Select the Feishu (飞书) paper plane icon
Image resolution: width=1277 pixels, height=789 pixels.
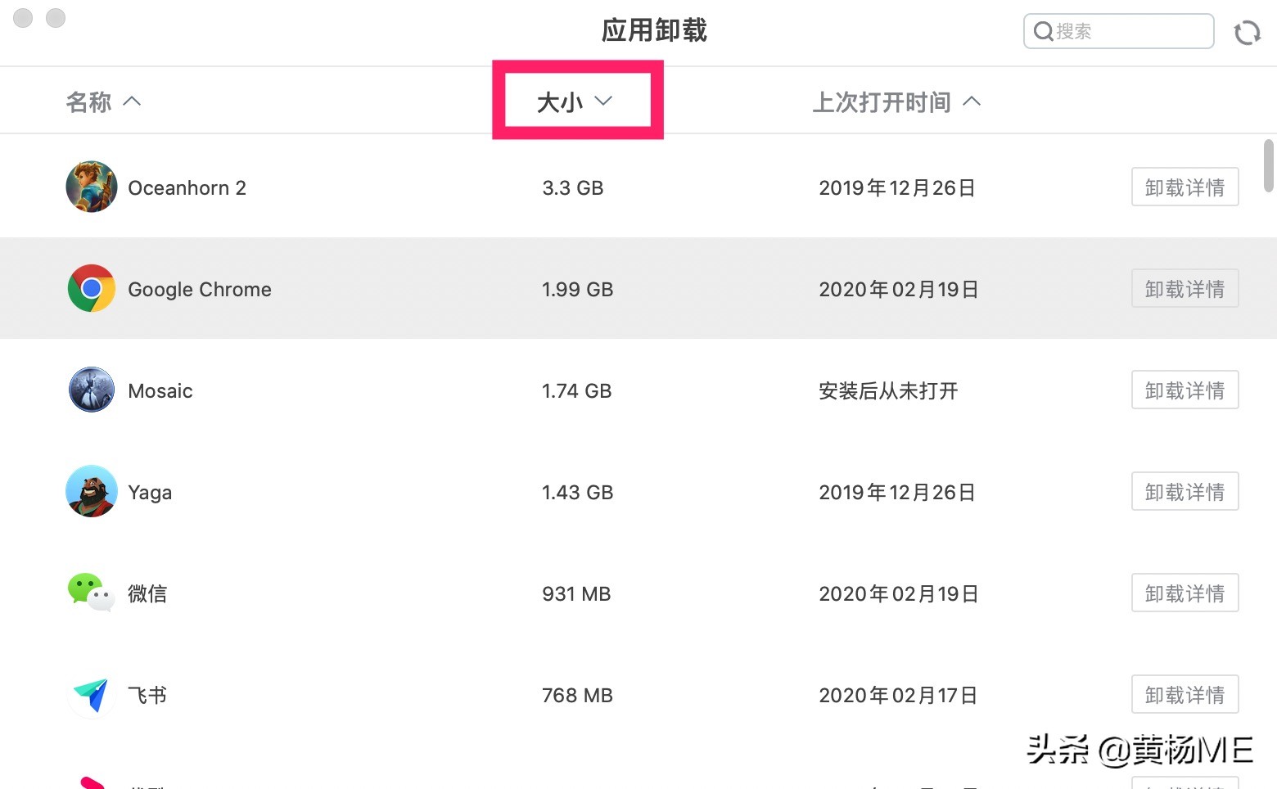point(91,695)
